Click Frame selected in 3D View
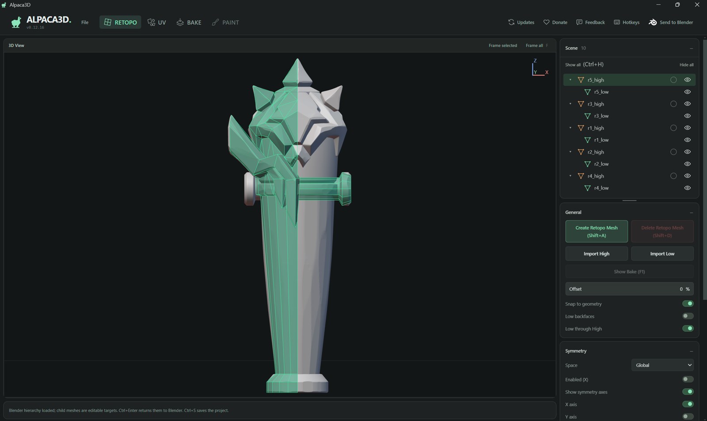 [503, 46]
